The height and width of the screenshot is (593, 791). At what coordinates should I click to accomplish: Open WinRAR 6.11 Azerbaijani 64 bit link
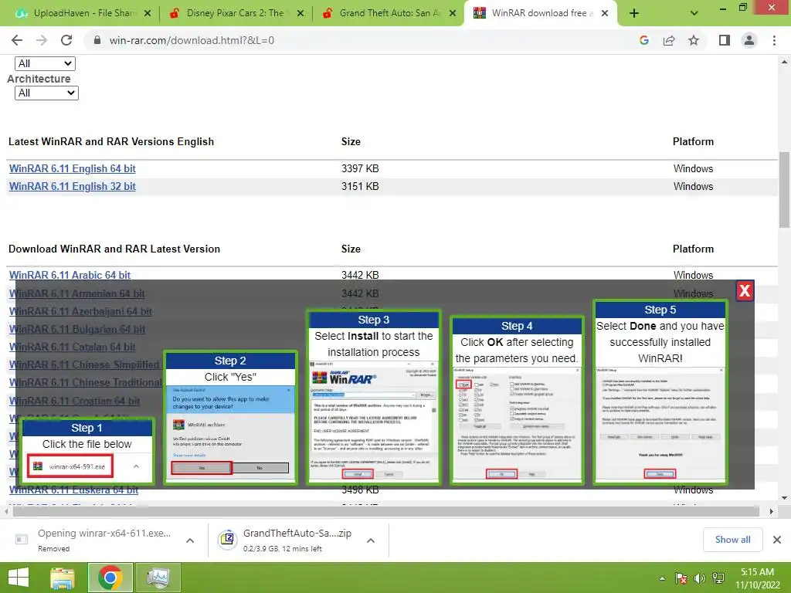click(80, 311)
